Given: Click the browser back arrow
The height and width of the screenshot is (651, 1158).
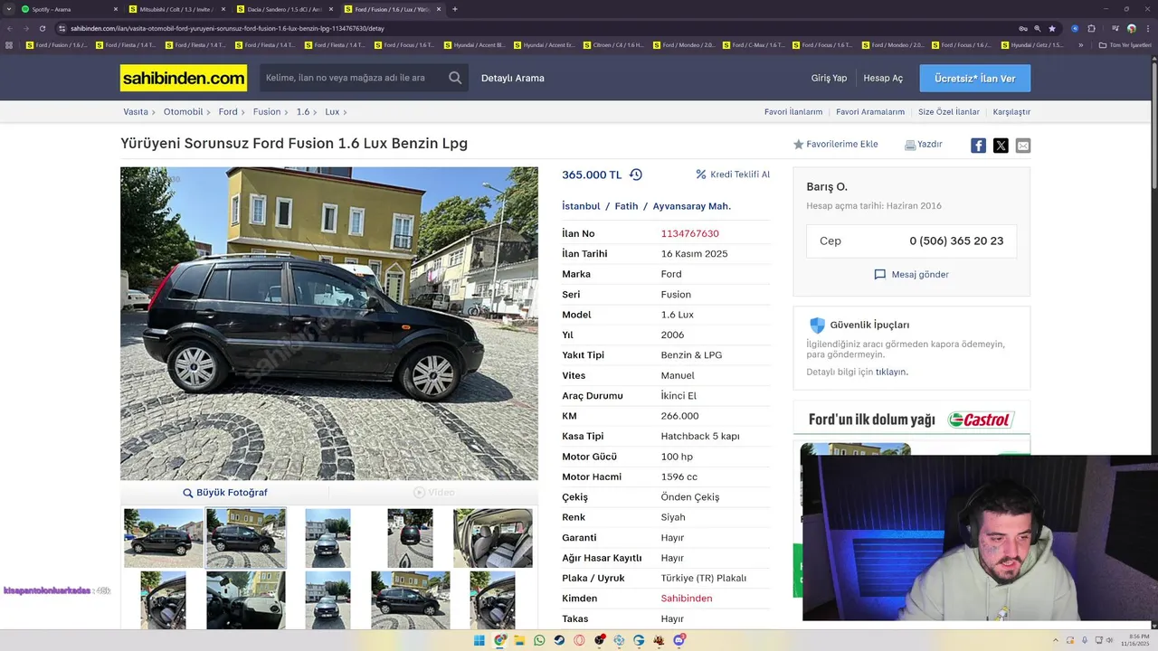Looking at the screenshot, I should coord(9,28).
